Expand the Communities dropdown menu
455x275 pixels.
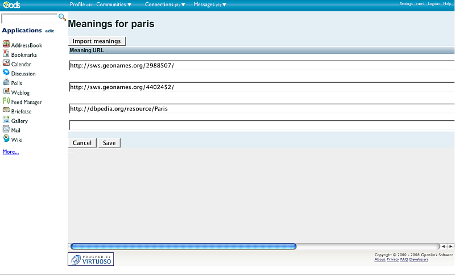click(114, 5)
